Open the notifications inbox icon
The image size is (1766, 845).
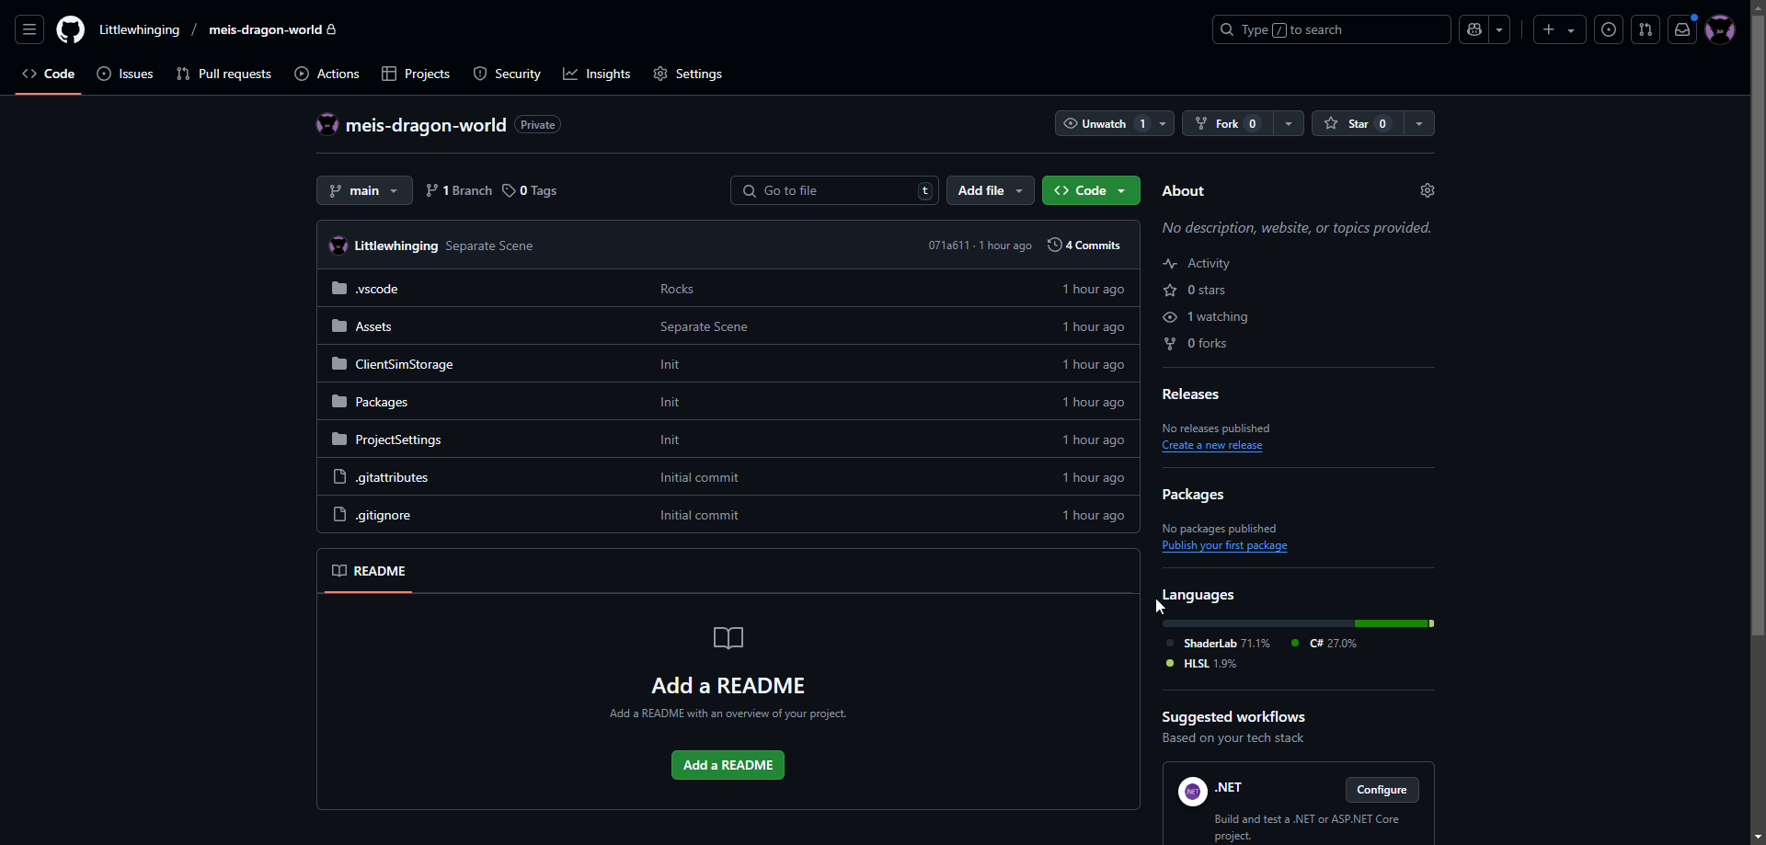(x=1682, y=29)
